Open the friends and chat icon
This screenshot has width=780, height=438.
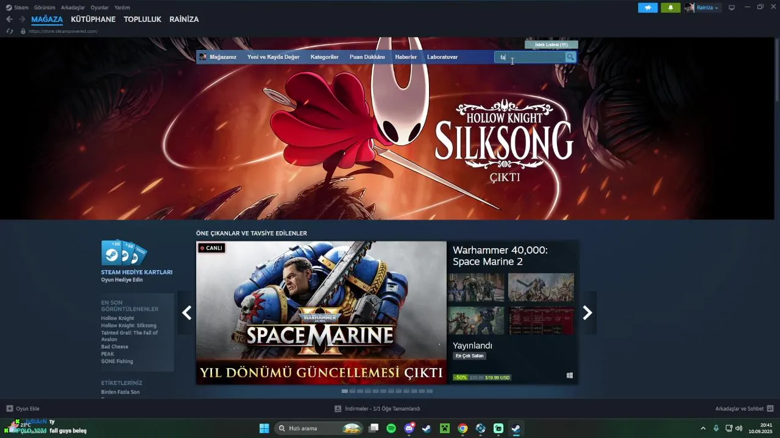point(770,409)
